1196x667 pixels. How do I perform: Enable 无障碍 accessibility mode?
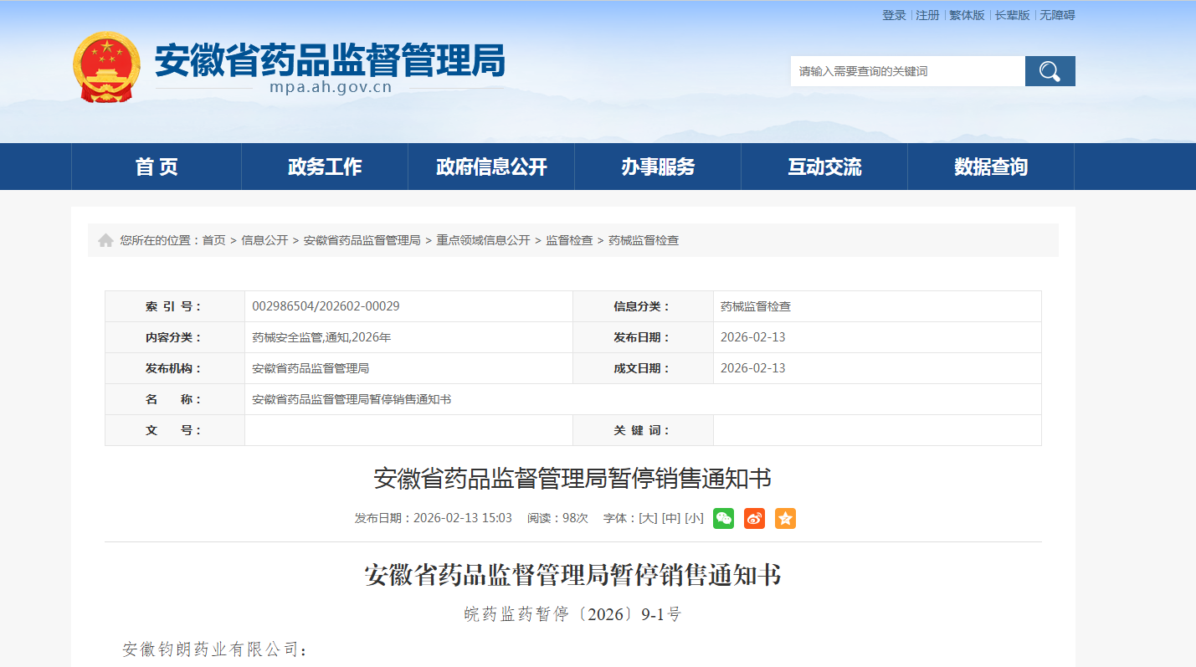click(1057, 15)
